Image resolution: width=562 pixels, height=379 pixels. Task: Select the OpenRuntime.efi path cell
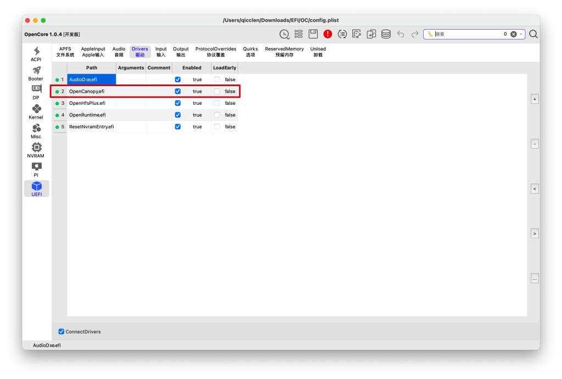pyautogui.click(x=92, y=115)
